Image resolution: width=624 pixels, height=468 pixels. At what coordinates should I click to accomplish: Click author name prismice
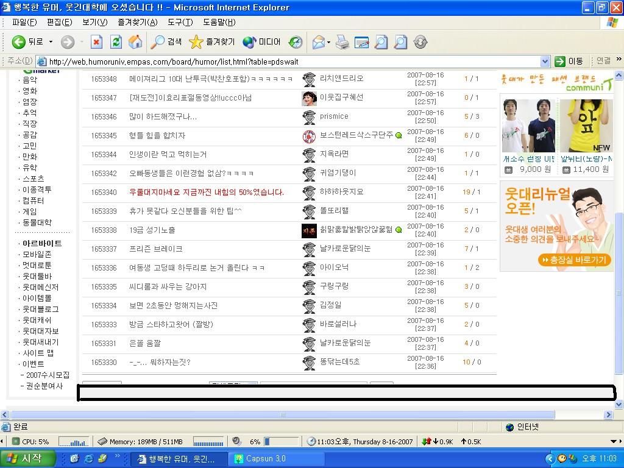[x=334, y=116]
